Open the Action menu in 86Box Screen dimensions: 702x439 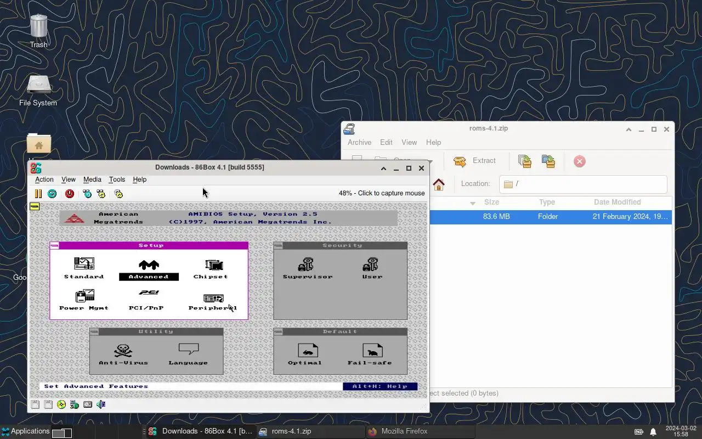(44, 179)
